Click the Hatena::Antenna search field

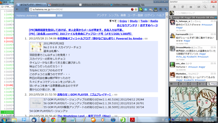[x=47, y=16]
